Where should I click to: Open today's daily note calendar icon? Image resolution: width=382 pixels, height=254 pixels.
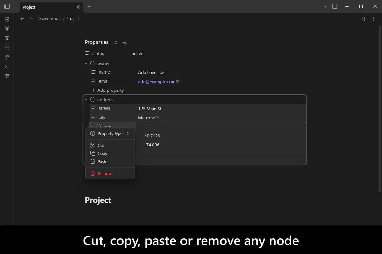pyautogui.click(x=7, y=48)
